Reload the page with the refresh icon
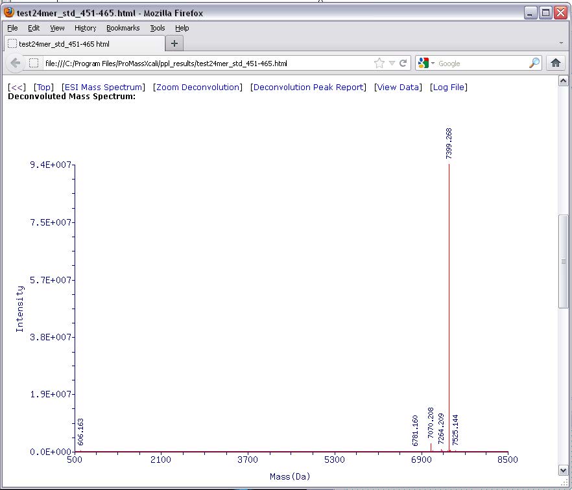The height and width of the screenshot is (490, 572). pos(403,63)
